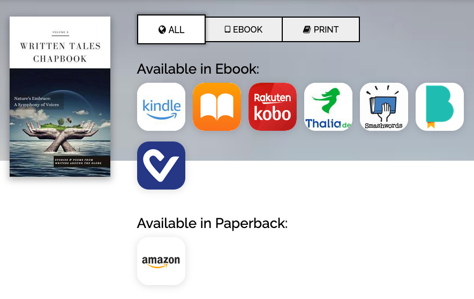Viewport: 474px width, 299px height.
Task: Open the Amazon paperback store icon
Action: (161, 261)
